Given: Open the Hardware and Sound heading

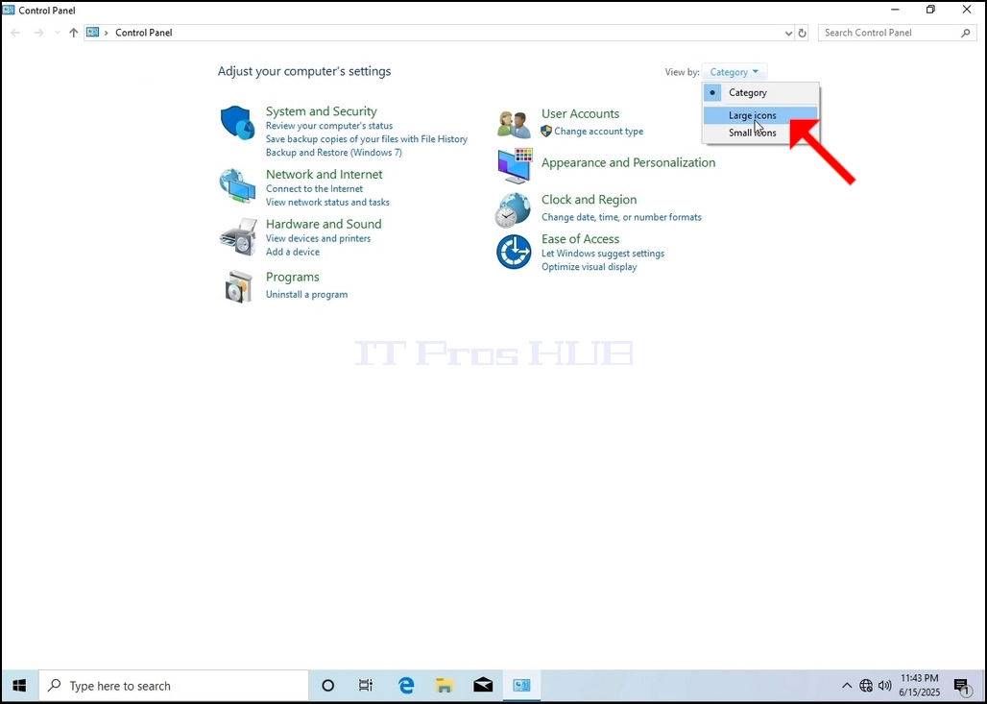Looking at the screenshot, I should (324, 224).
